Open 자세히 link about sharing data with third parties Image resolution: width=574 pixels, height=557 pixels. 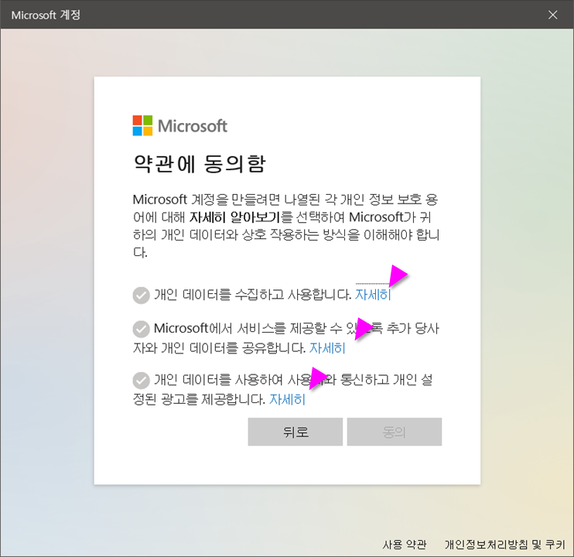pyautogui.click(x=327, y=347)
